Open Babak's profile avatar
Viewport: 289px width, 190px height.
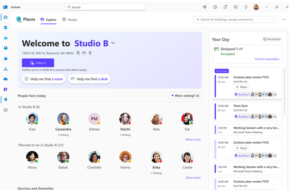point(63,157)
